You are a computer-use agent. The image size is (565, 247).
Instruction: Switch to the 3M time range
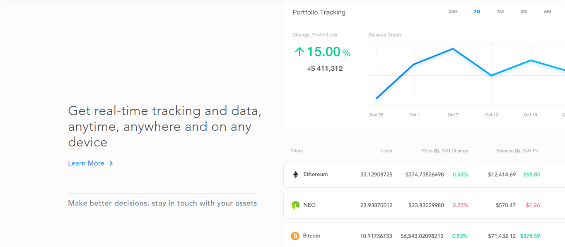[x=524, y=12]
